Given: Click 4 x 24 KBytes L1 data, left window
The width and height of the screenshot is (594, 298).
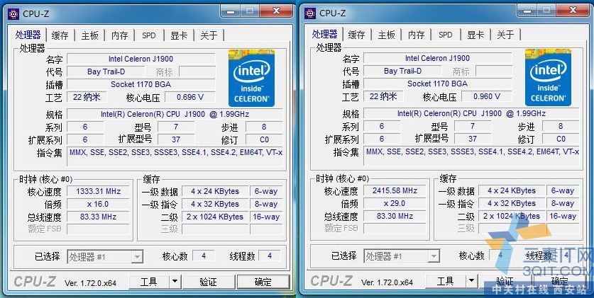Looking at the screenshot, I should coord(215,192).
